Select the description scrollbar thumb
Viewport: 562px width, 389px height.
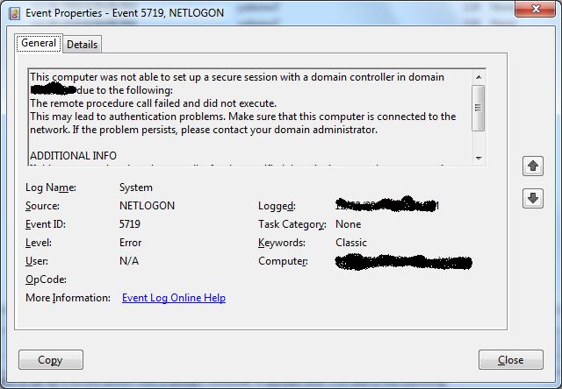479,108
